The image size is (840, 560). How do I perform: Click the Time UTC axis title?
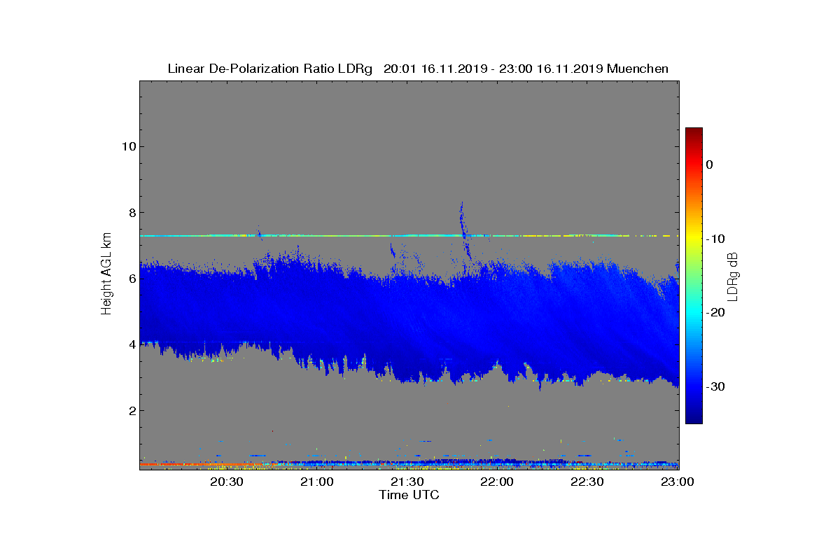pos(409,495)
